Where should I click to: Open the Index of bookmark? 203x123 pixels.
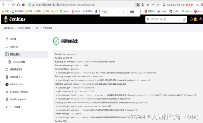(187, 12)
